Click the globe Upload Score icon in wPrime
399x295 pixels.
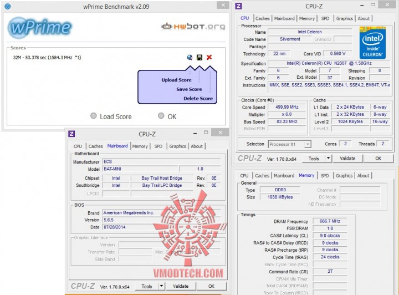point(190,57)
